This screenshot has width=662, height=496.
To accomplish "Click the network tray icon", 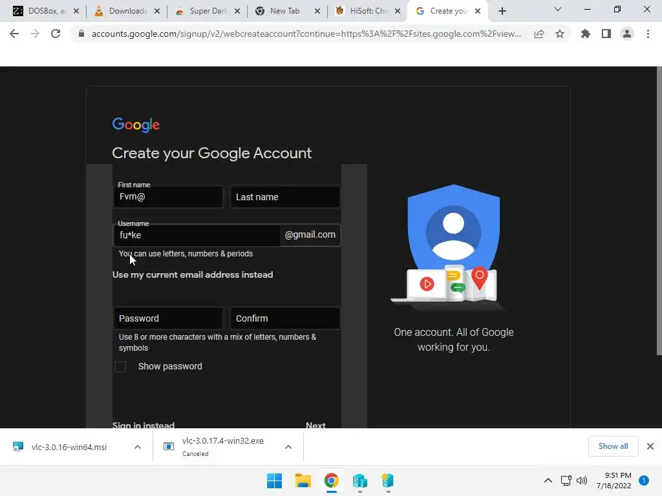I will point(566,480).
